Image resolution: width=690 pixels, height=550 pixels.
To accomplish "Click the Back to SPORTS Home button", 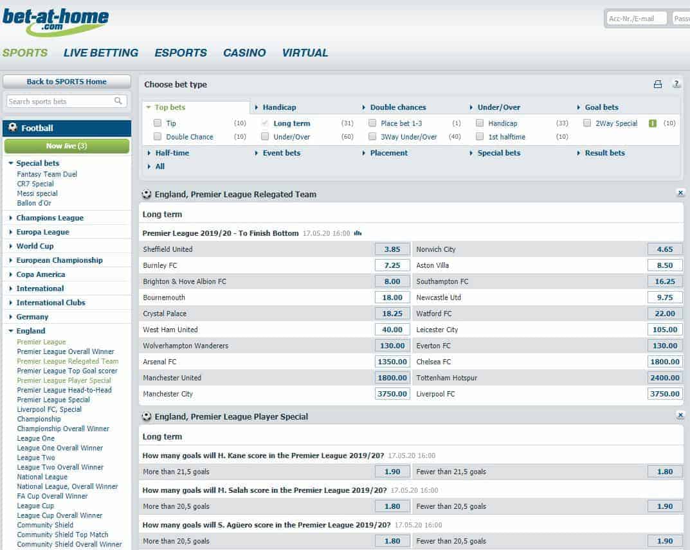I will [x=67, y=82].
